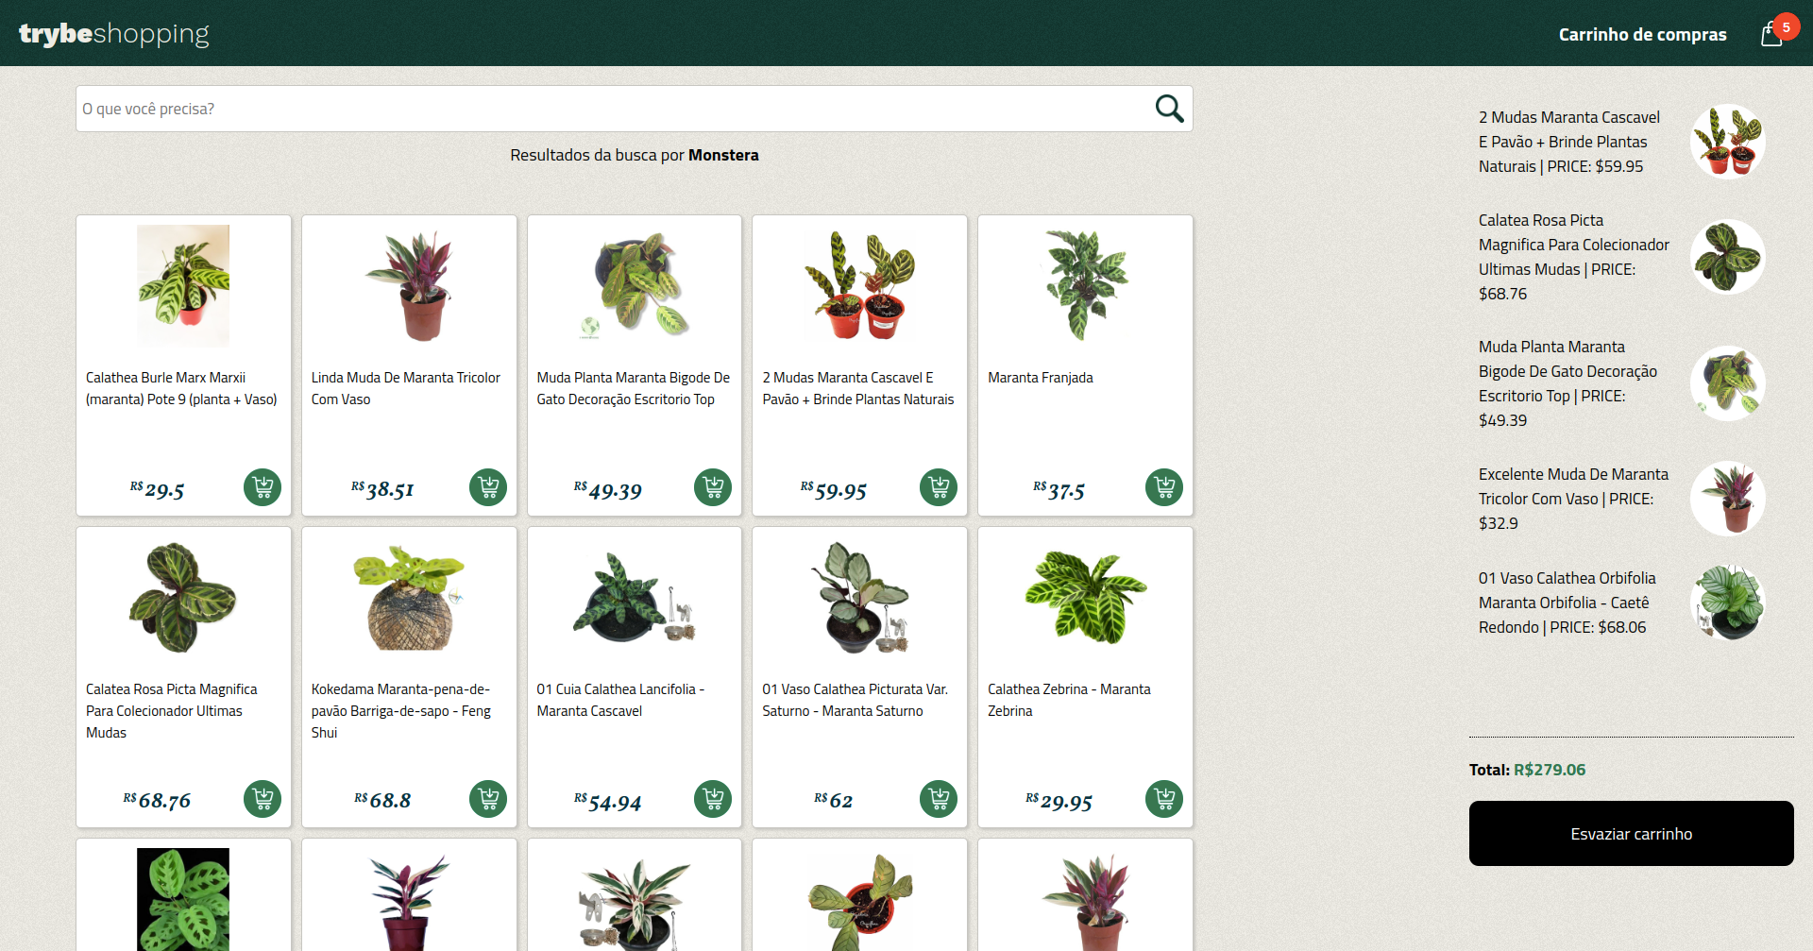Open 2 Mudas Maranta Cascavel product card image
Screen dimensions: 1813x951
[x=859, y=286]
